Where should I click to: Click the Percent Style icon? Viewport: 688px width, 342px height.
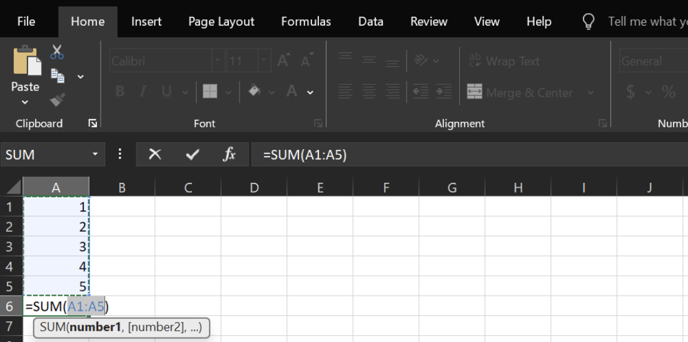[x=668, y=92]
